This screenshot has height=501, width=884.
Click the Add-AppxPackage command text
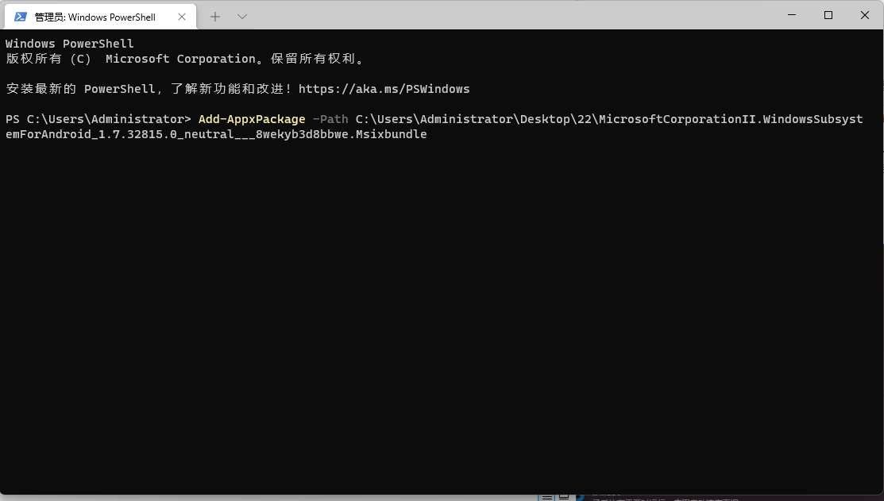[x=252, y=119]
